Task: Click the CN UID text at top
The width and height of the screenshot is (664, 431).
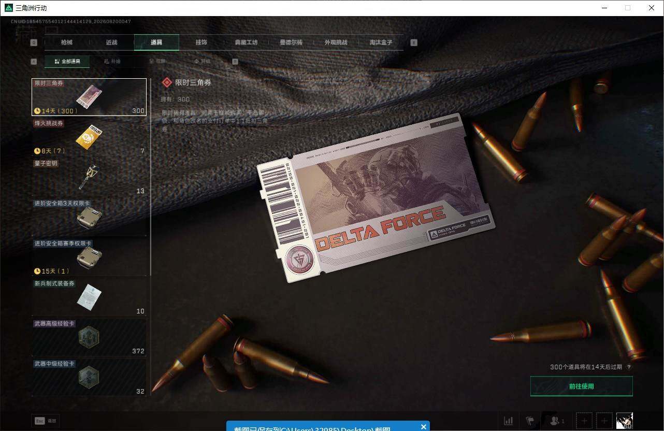Action: (71, 21)
